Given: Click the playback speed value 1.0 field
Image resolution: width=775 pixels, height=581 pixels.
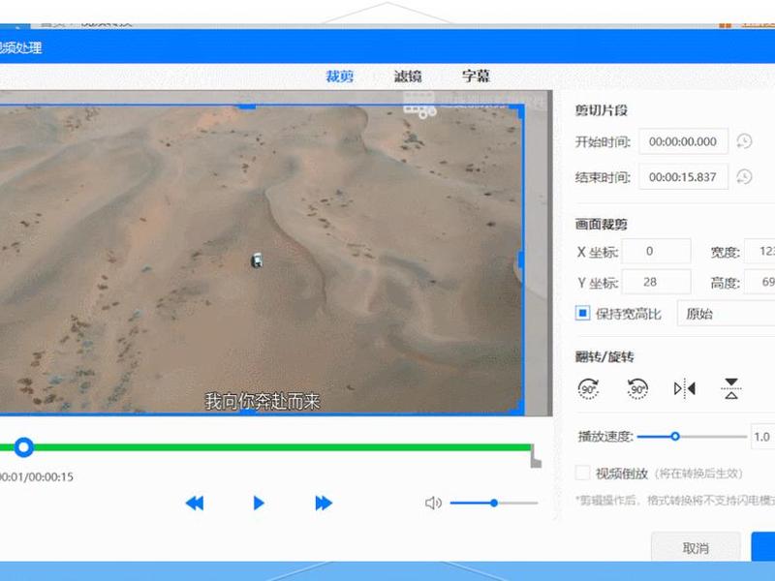Looking at the screenshot, I should click(x=762, y=437).
